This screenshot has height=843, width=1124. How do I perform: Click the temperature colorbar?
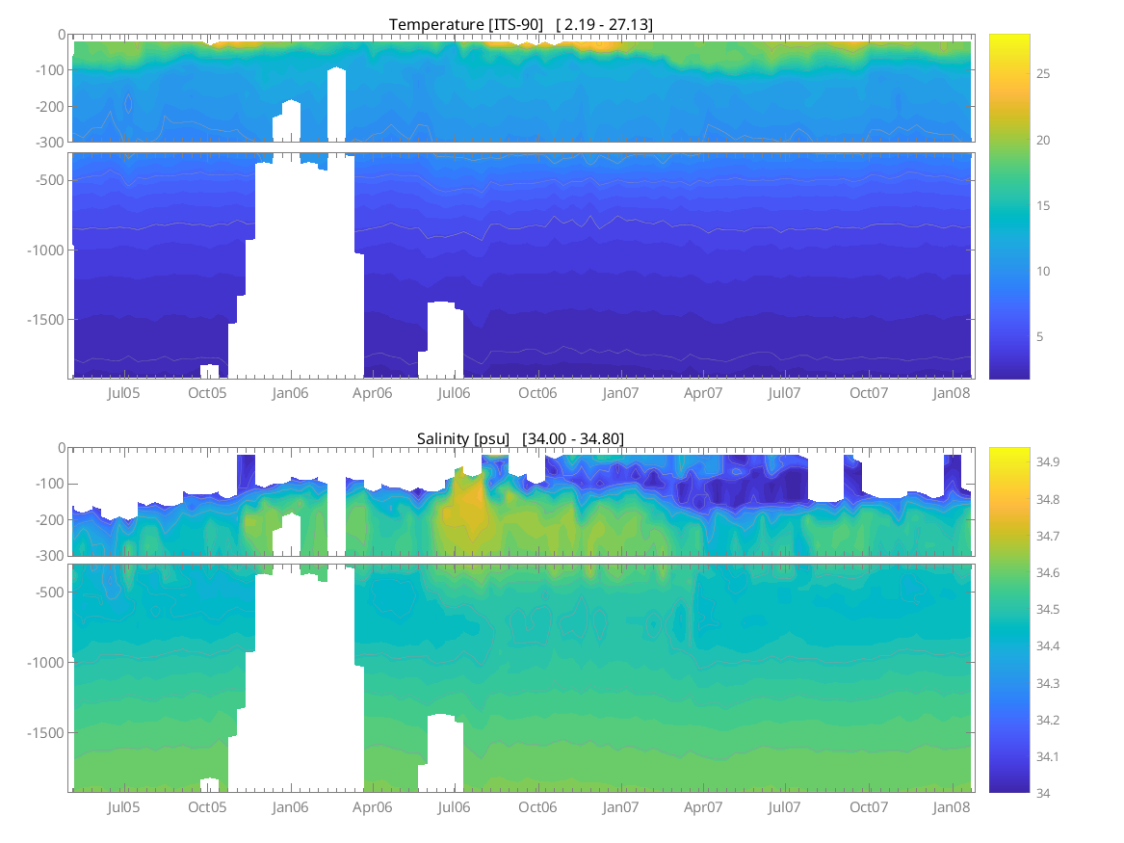(x=1008, y=206)
